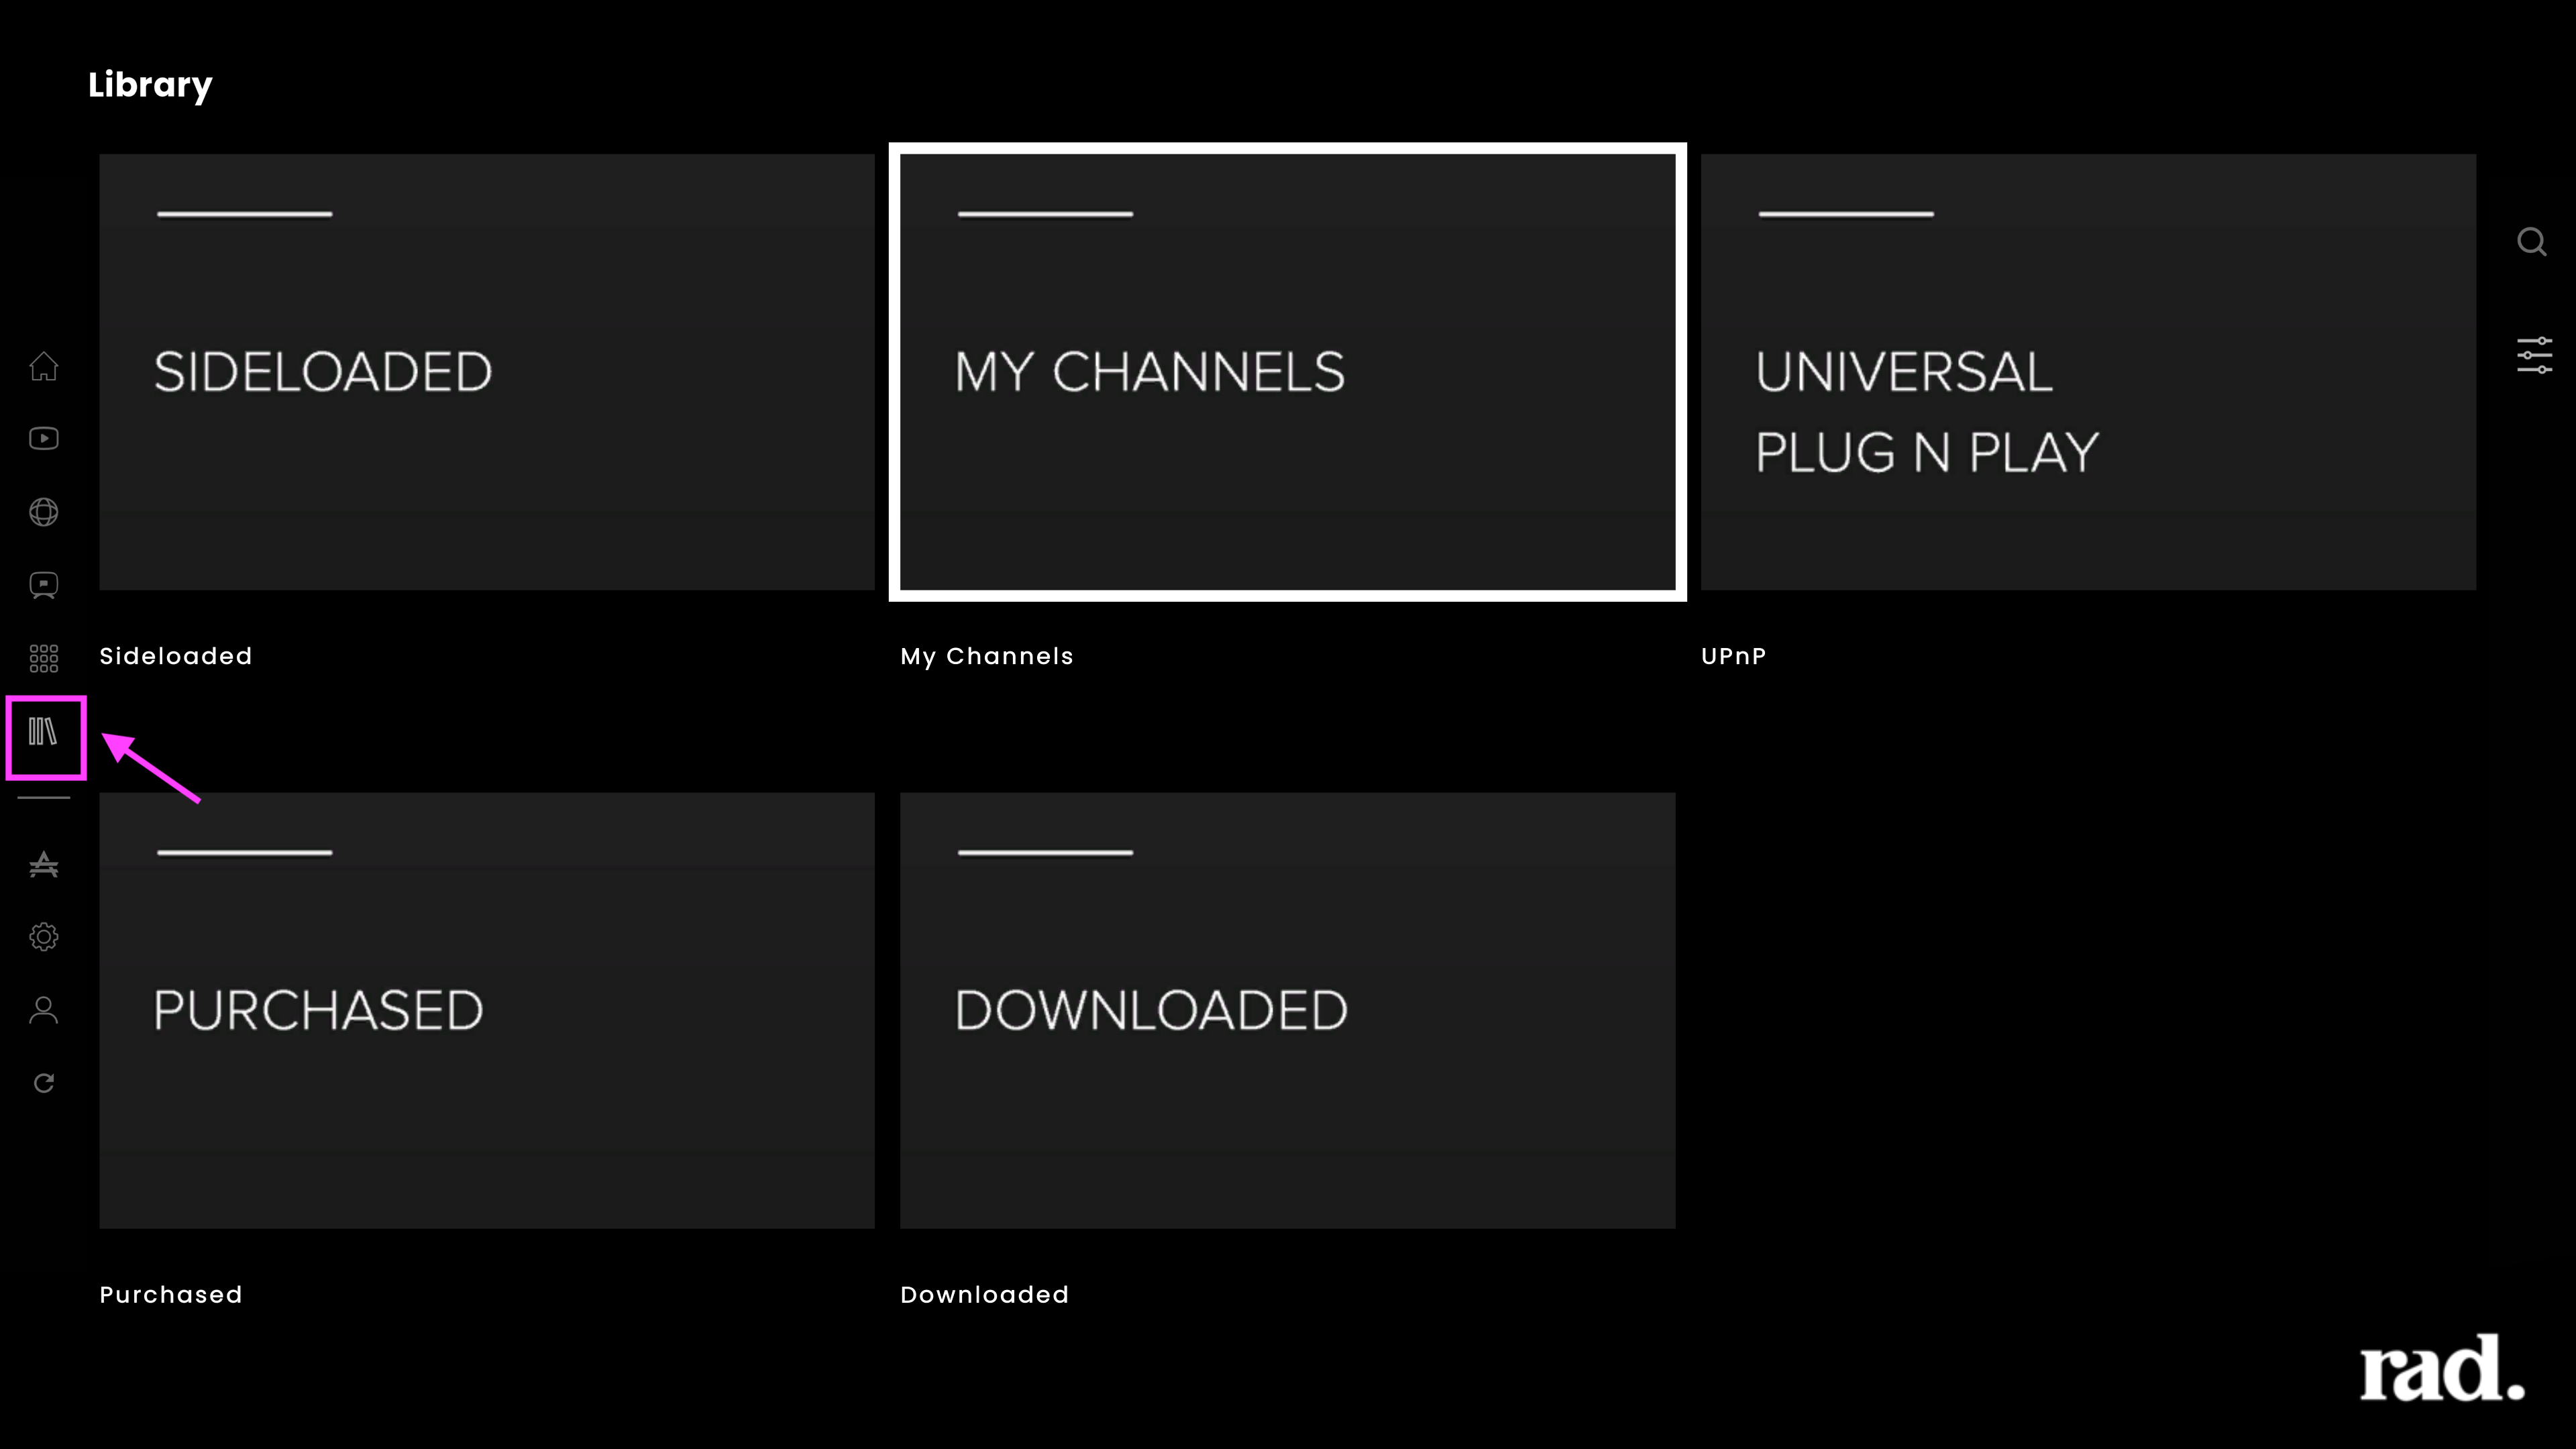Open the apps grid icon

click(43, 658)
